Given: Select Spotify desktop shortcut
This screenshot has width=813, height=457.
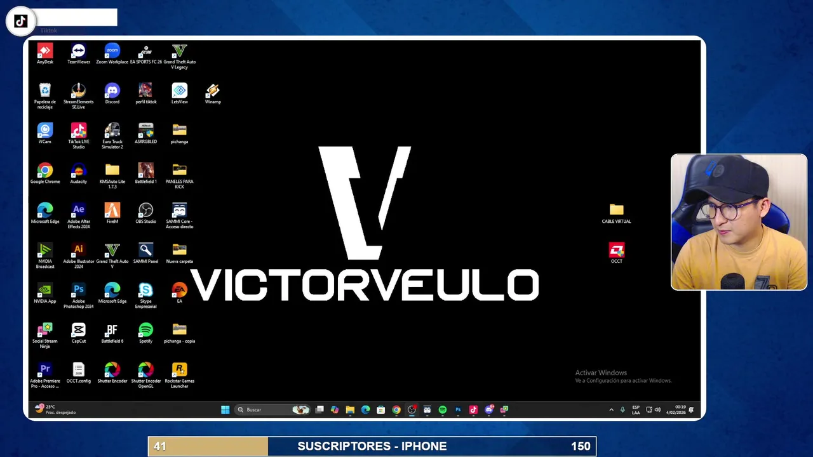Looking at the screenshot, I should coord(146,333).
